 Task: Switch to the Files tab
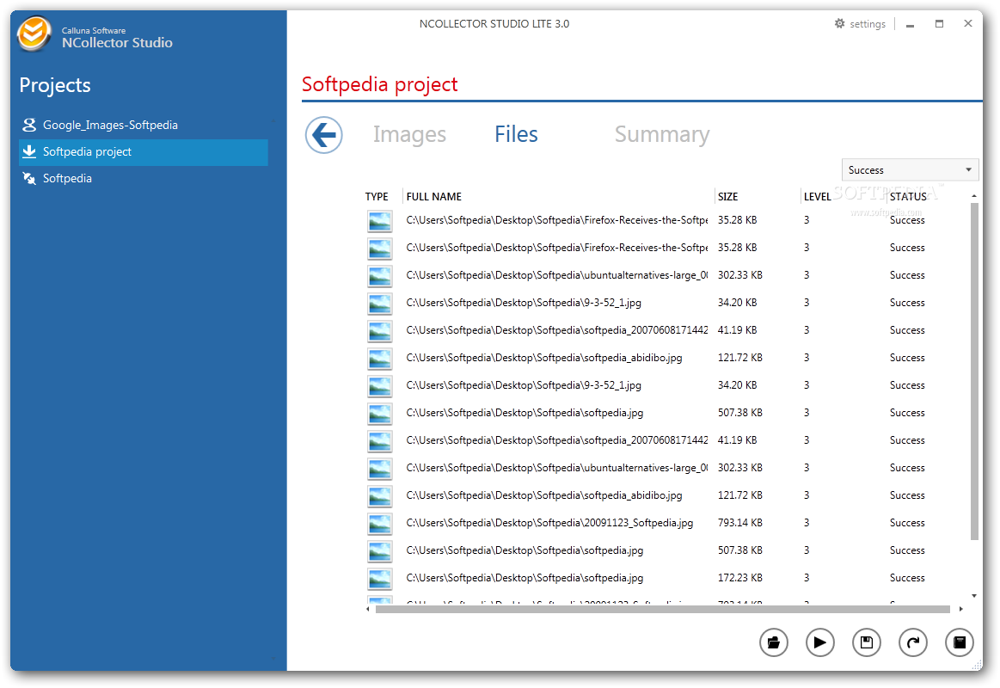pyautogui.click(x=516, y=134)
